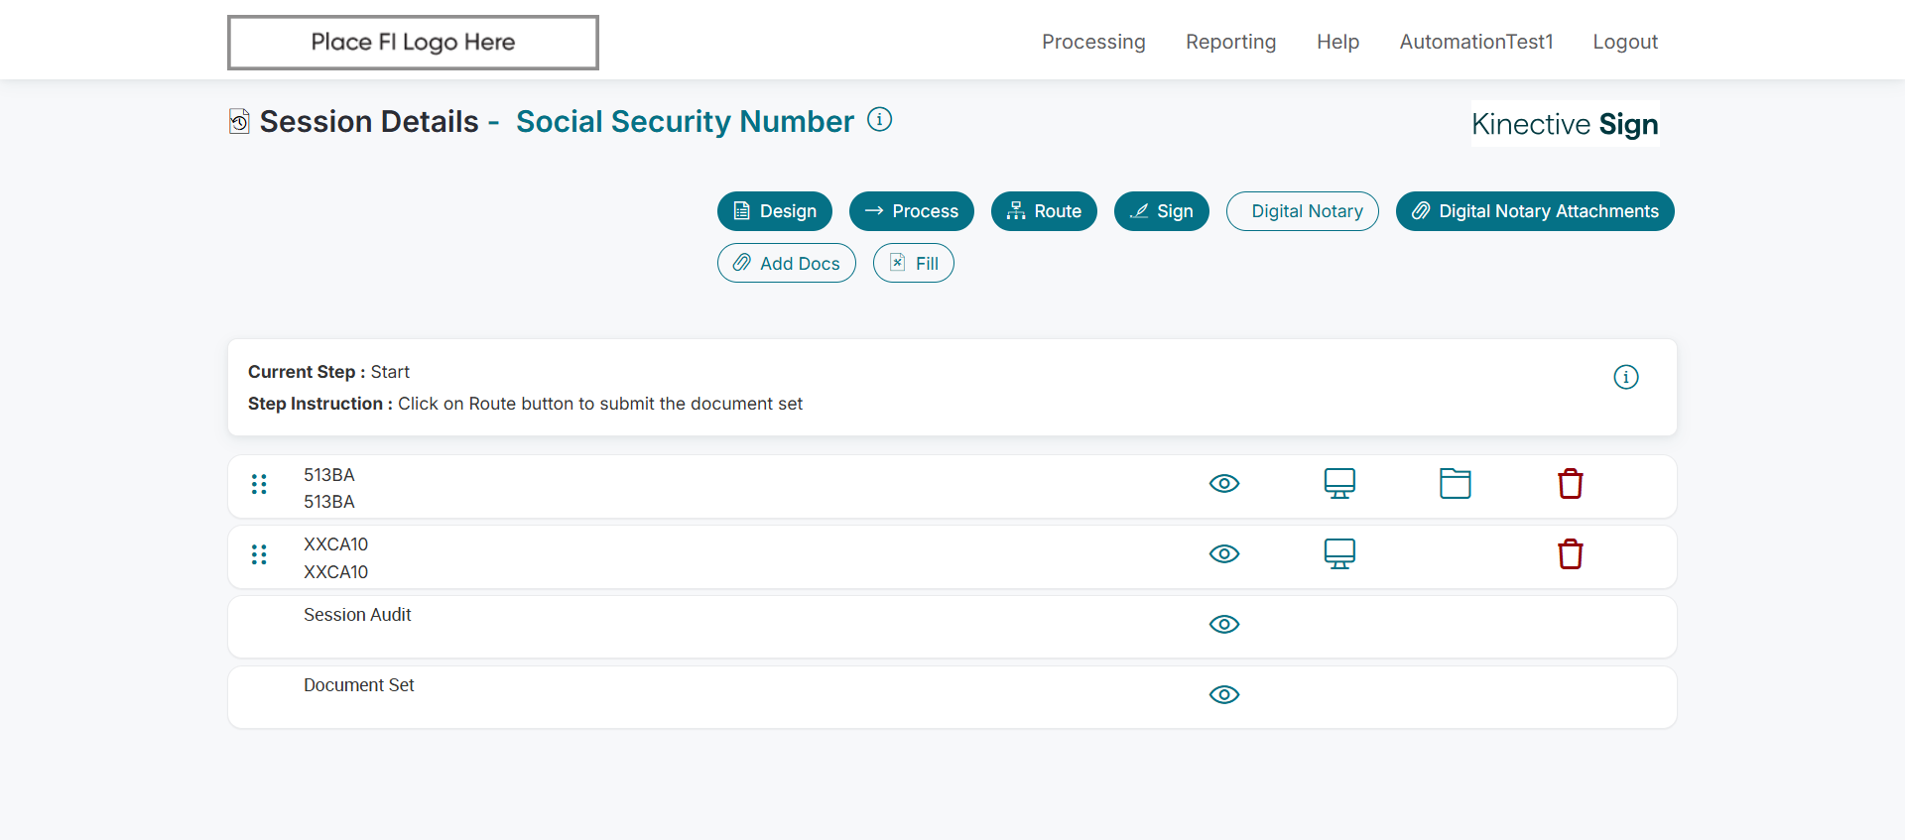Click the monitor icon for 513BA
Screen dimensions: 1905x840
(1339, 484)
